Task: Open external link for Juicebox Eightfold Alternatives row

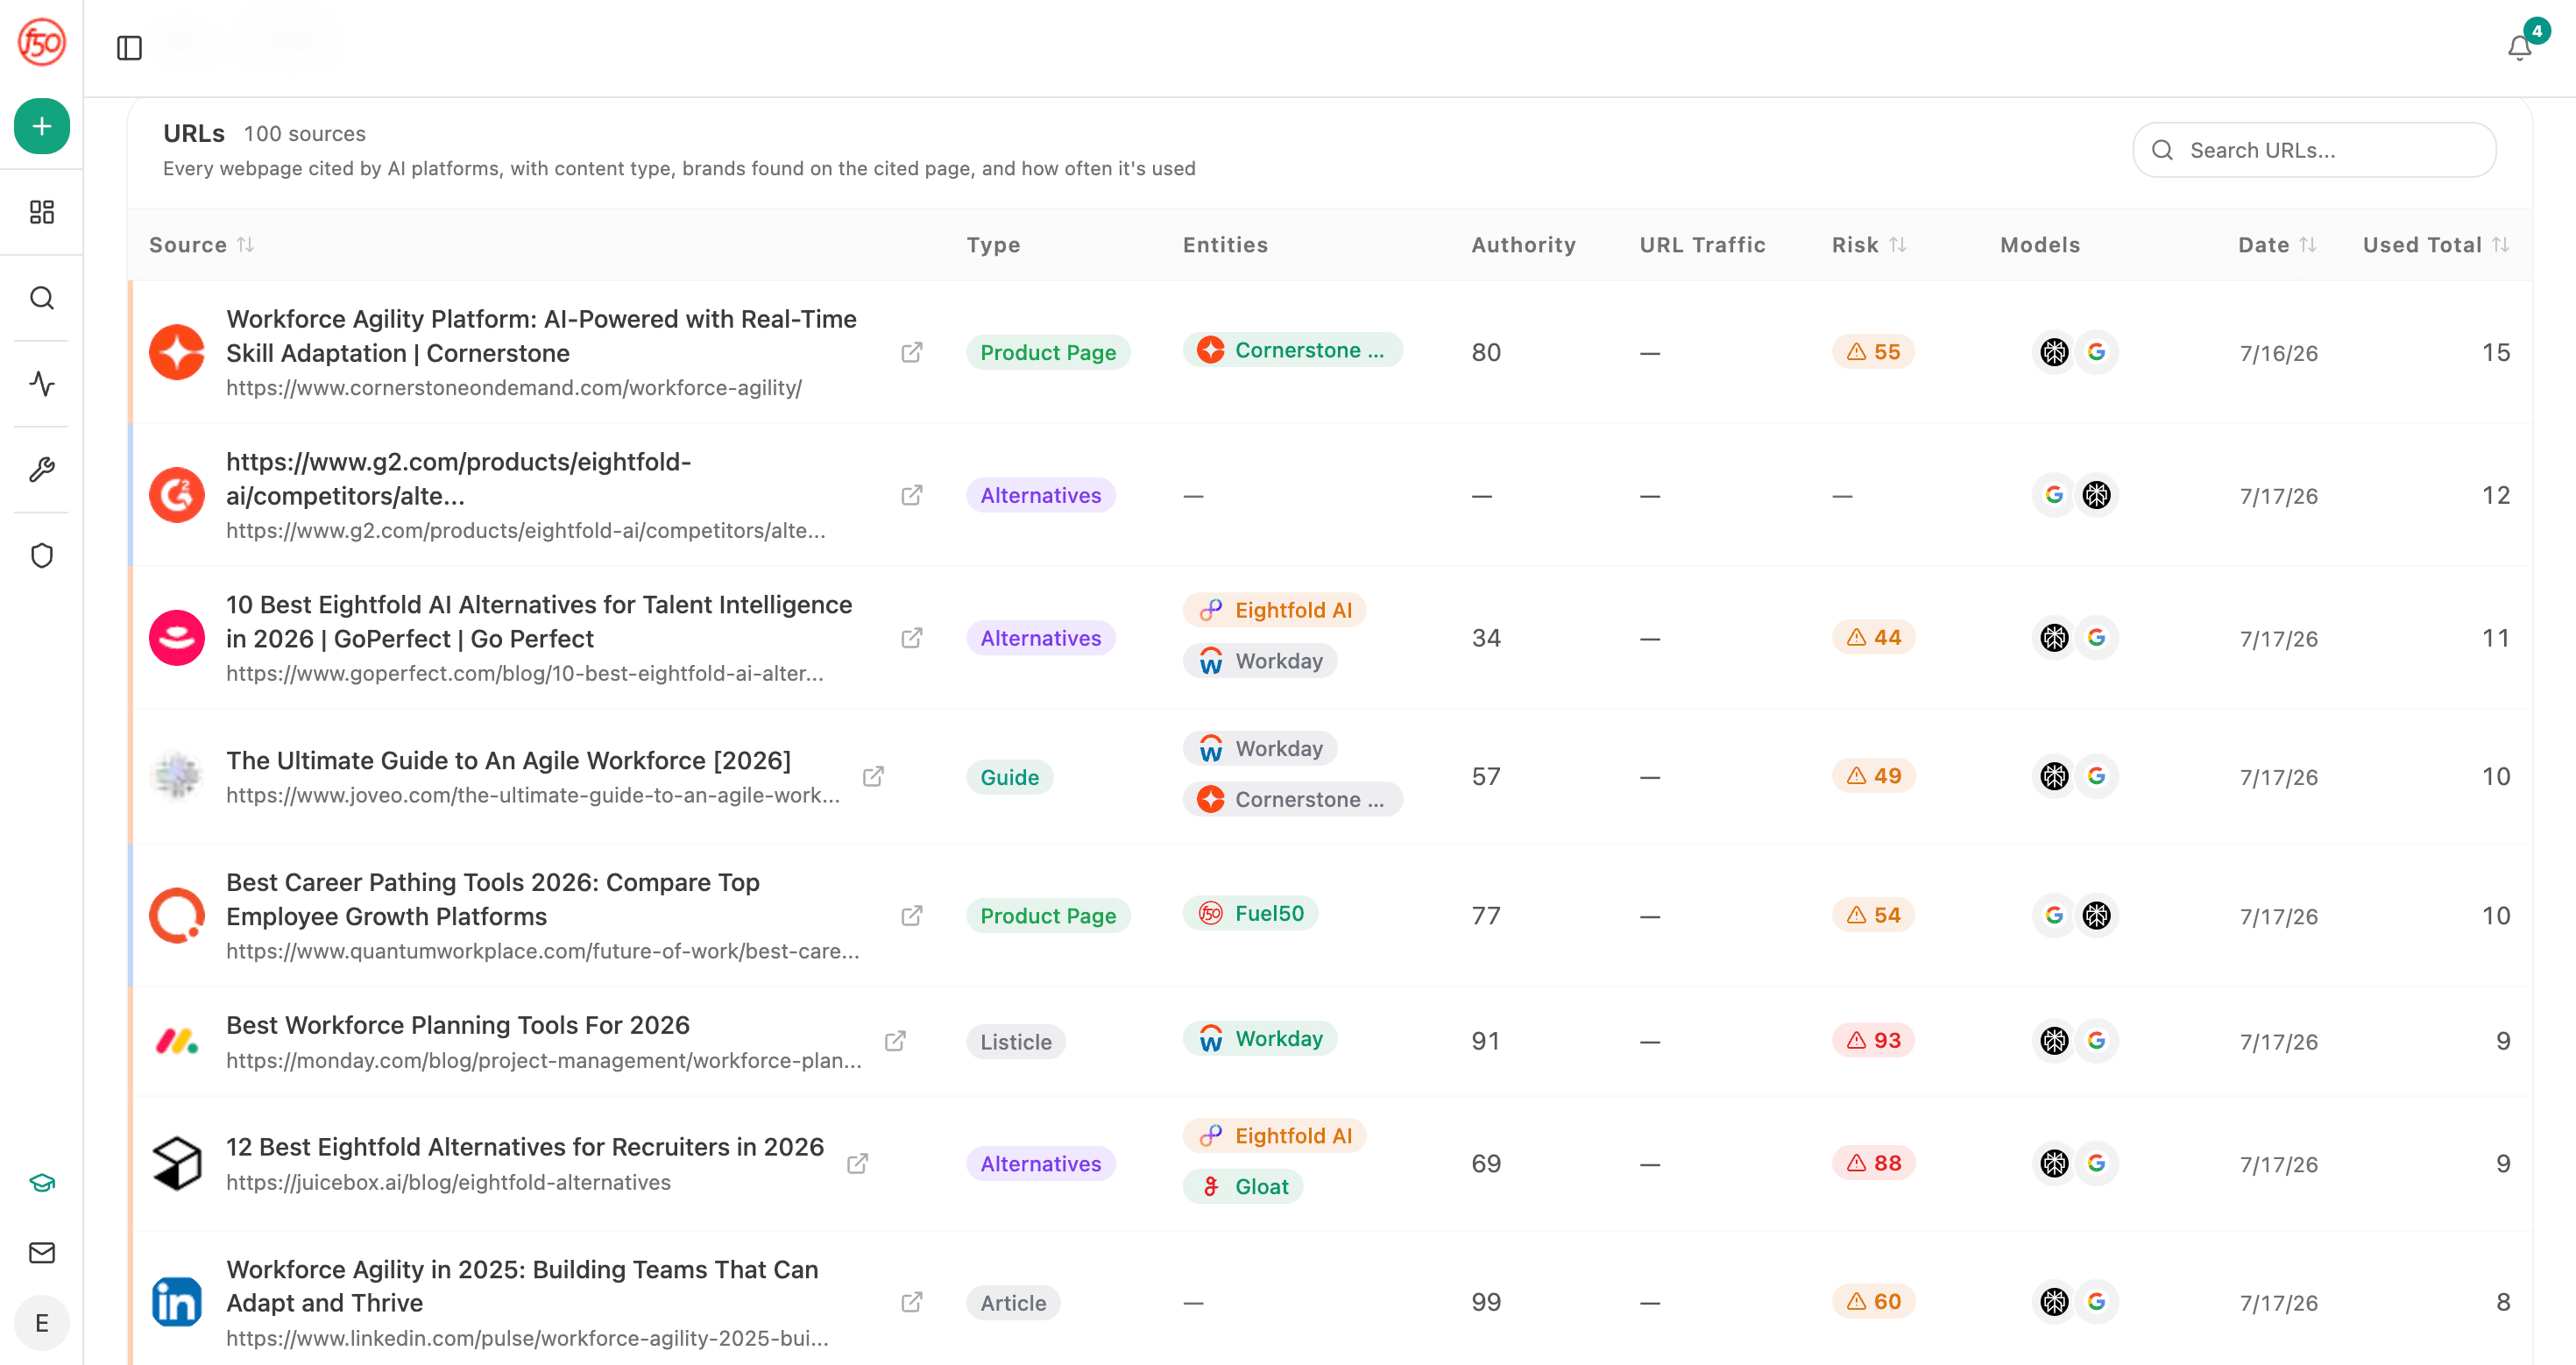Action: pos(857,1164)
